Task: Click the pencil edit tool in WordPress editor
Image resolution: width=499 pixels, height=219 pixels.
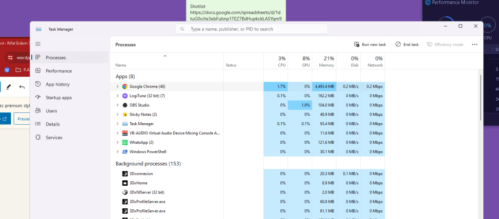Action: click(x=9, y=87)
